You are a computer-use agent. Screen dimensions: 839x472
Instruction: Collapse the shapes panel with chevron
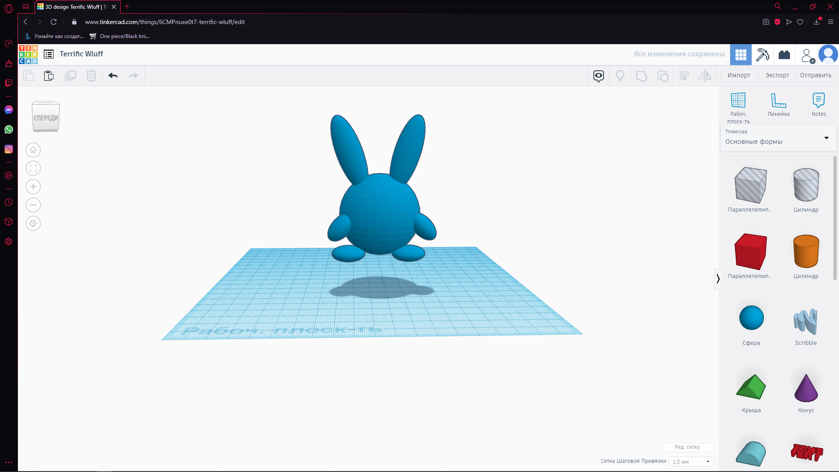click(718, 279)
